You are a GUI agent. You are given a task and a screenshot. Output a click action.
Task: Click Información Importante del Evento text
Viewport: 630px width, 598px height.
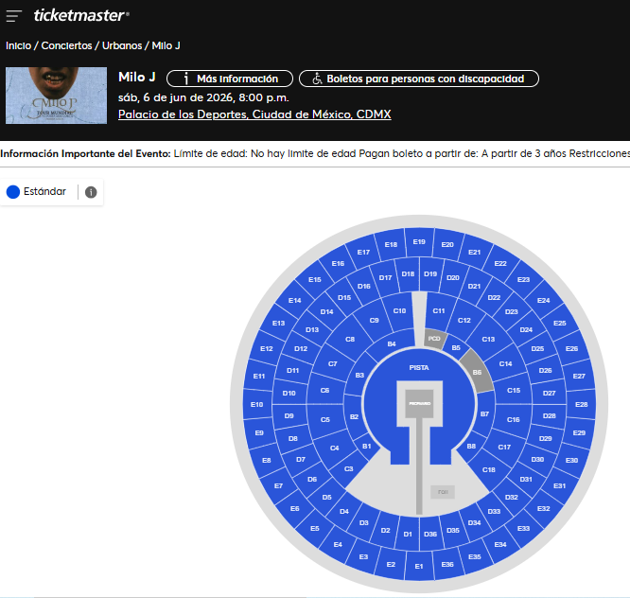coord(85,153)
